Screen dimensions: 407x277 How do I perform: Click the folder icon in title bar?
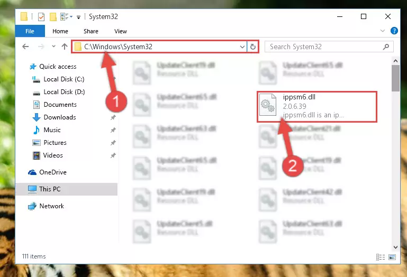pyautogui.click(x=24, y=16)
